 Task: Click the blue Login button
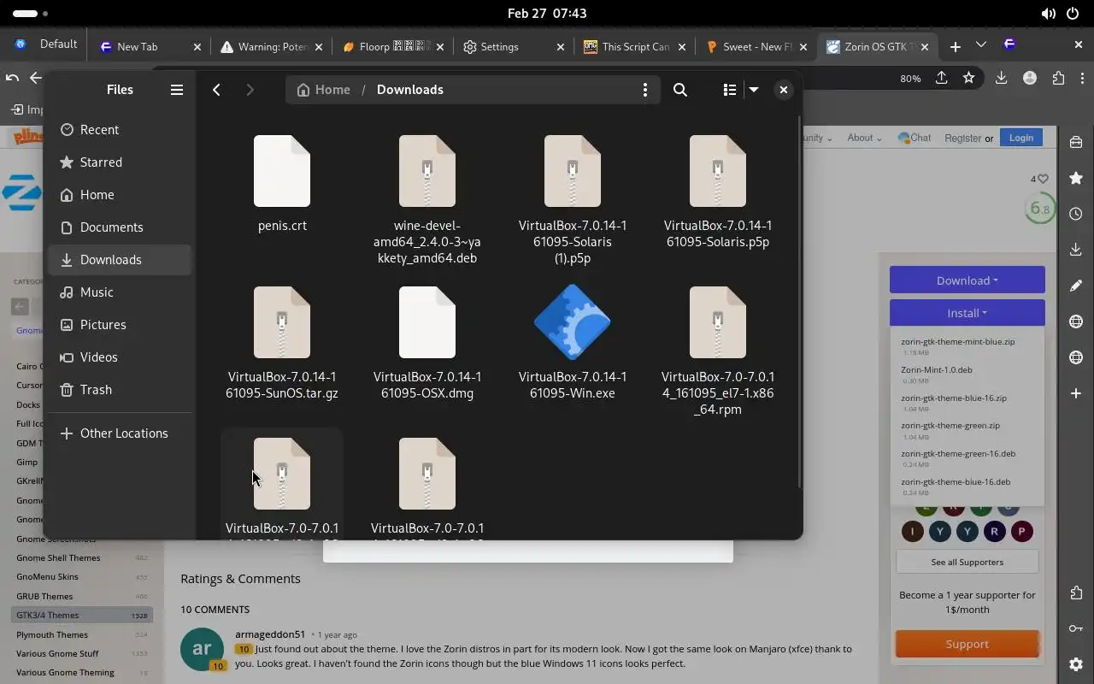tap(1021, 138)
